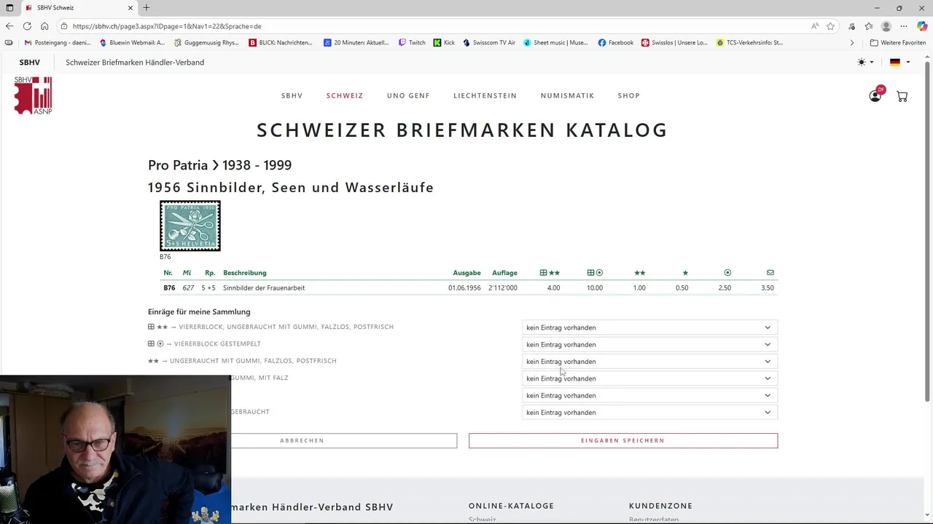This screenshot has width=933, height=524.
Task: Click the SBHV ASNP logo
Action: [x=34, y=95]
